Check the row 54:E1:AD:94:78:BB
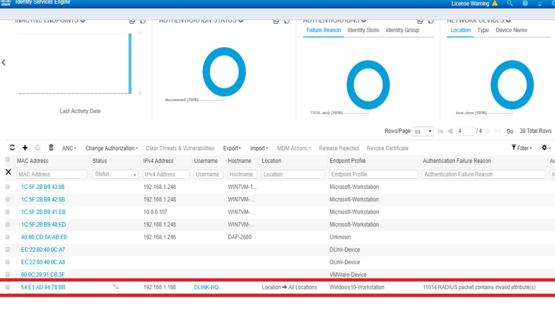The width and height of the screenshot is (555, 312). (x=7, y=287)
